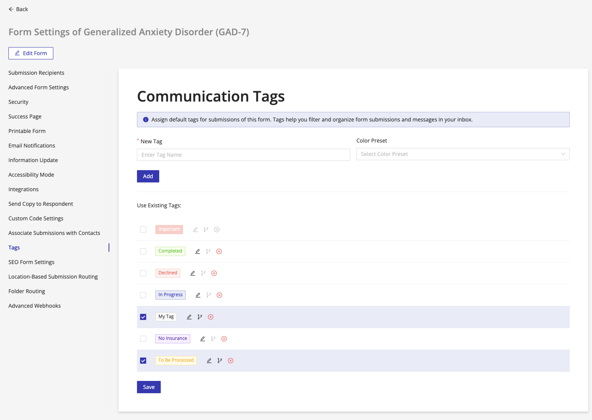Open SEO Form Settings
Image resolution: width=592 pixels, height=420 pixels.
pyautogui.click(x=31, y=262)
